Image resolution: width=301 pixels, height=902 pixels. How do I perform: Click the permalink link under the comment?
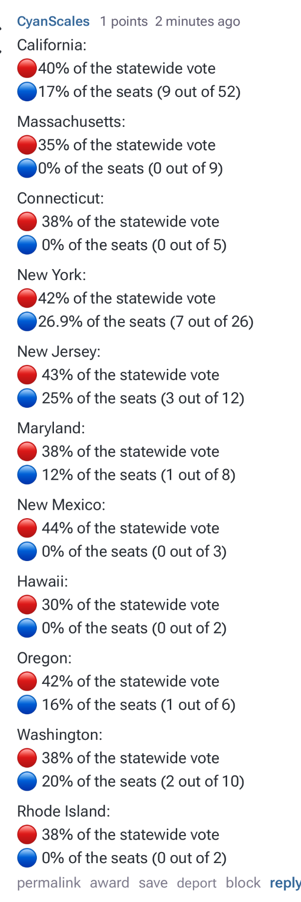pyautogui.click(x=48, y=883)
